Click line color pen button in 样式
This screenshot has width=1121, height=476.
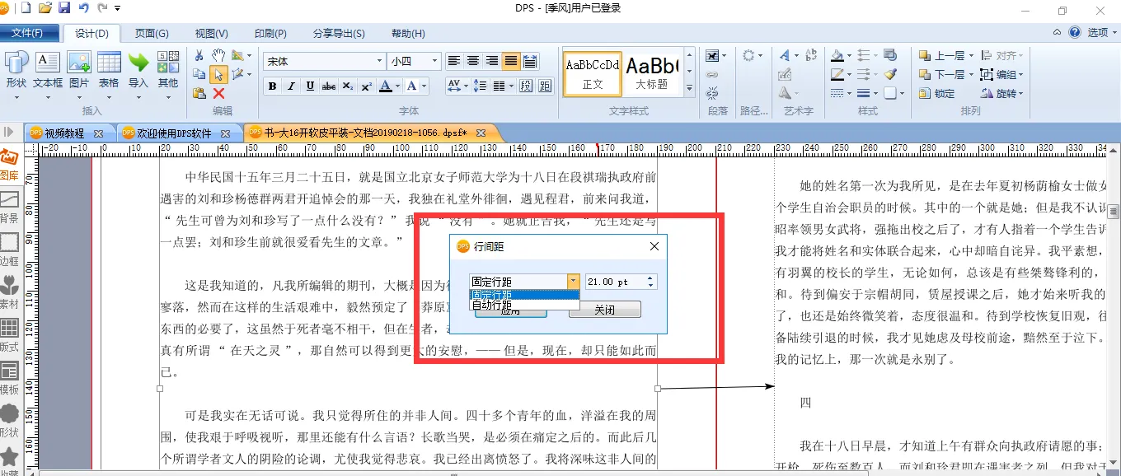pyautogui.click(x=837, y=74)
